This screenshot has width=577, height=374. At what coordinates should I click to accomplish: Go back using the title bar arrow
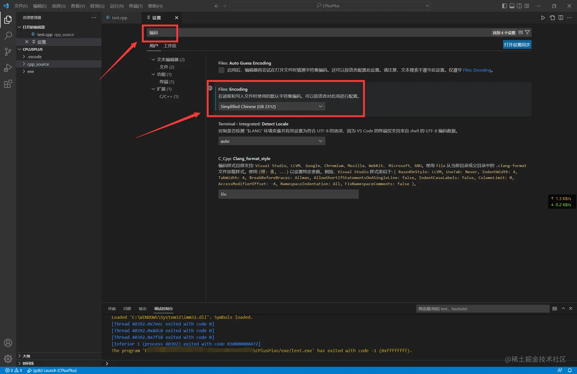pyautogui.click(x=217, y=6)
